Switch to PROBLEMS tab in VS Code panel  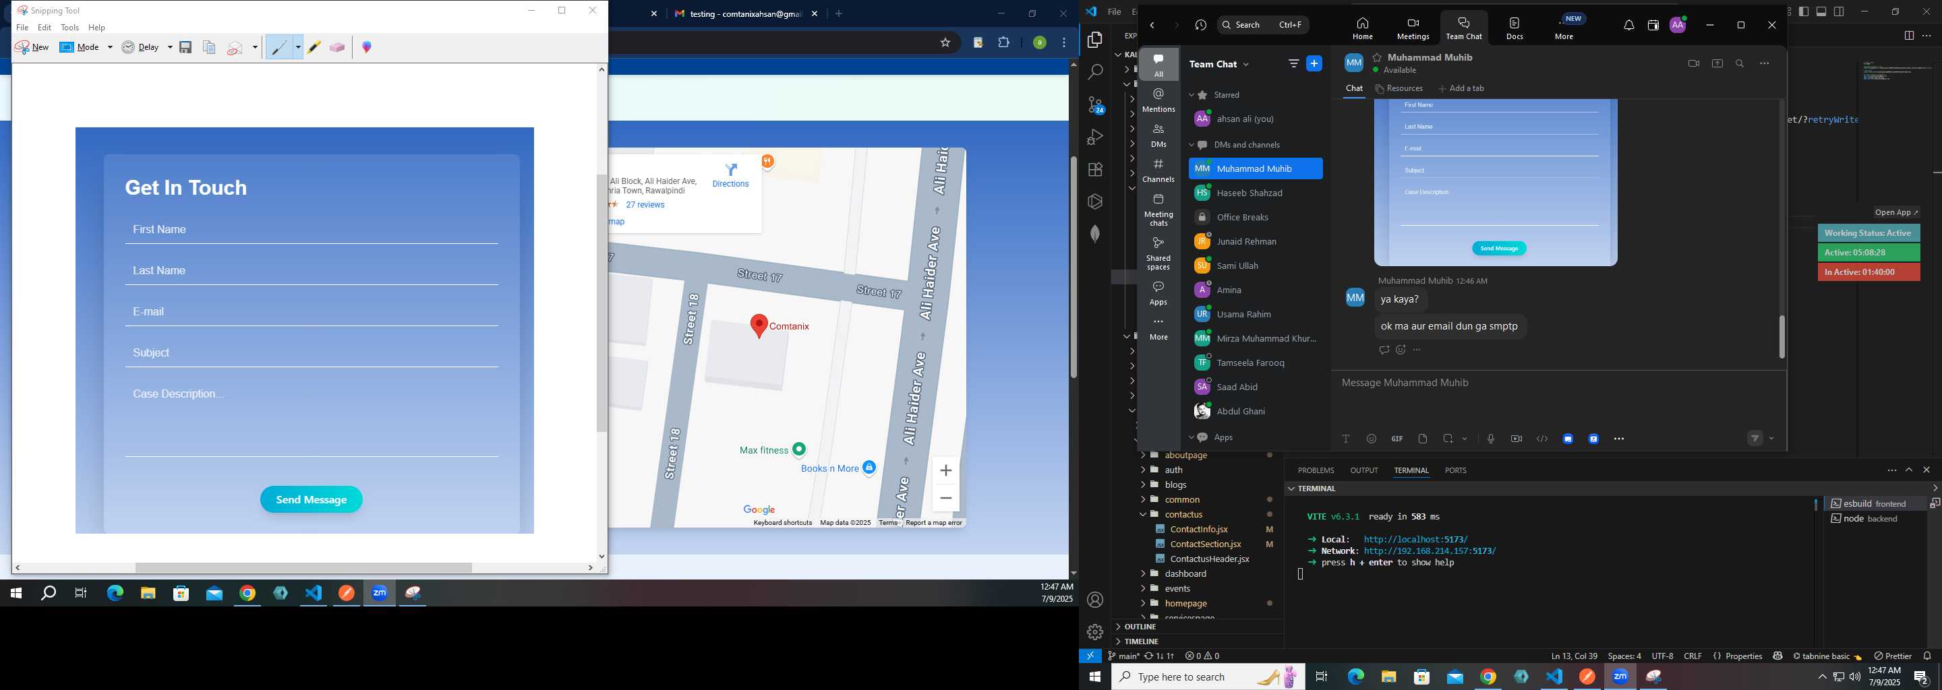coord(1316,470)
